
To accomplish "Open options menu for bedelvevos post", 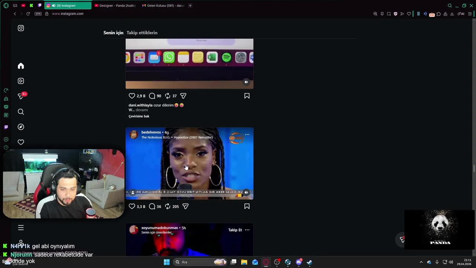I will point(247,134).
